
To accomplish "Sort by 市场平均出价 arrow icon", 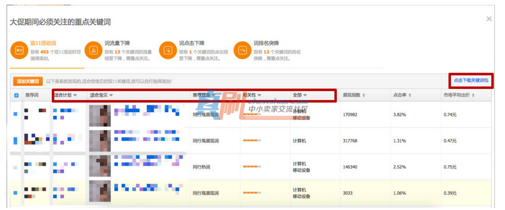I will coord(473,95).
